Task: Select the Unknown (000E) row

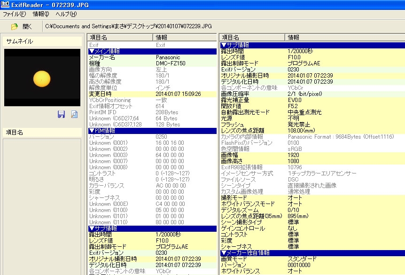Action: coord(152,204)
